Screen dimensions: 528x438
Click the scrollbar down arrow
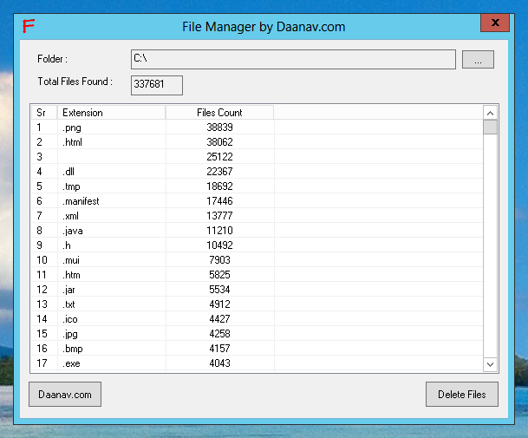tap(491, 364)
